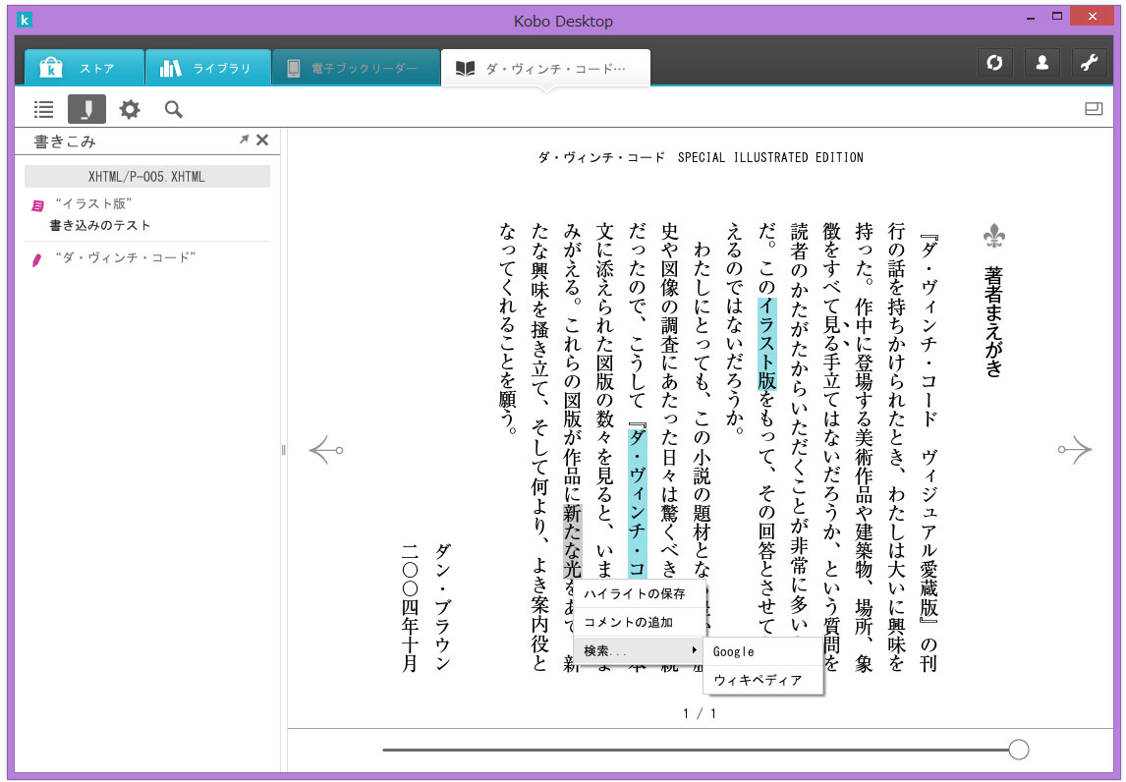Search selection in ウィキペディア
This screenshot has height=782, width=1126.
(x=762, y=680)
